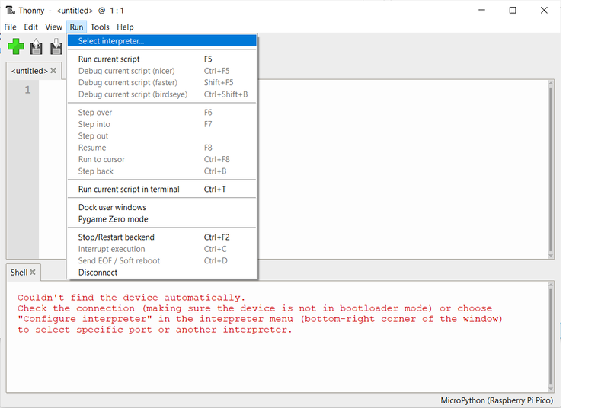Click line number 1 in editor gutter
This screenshot has width=614, height=408.
point(27,90)
